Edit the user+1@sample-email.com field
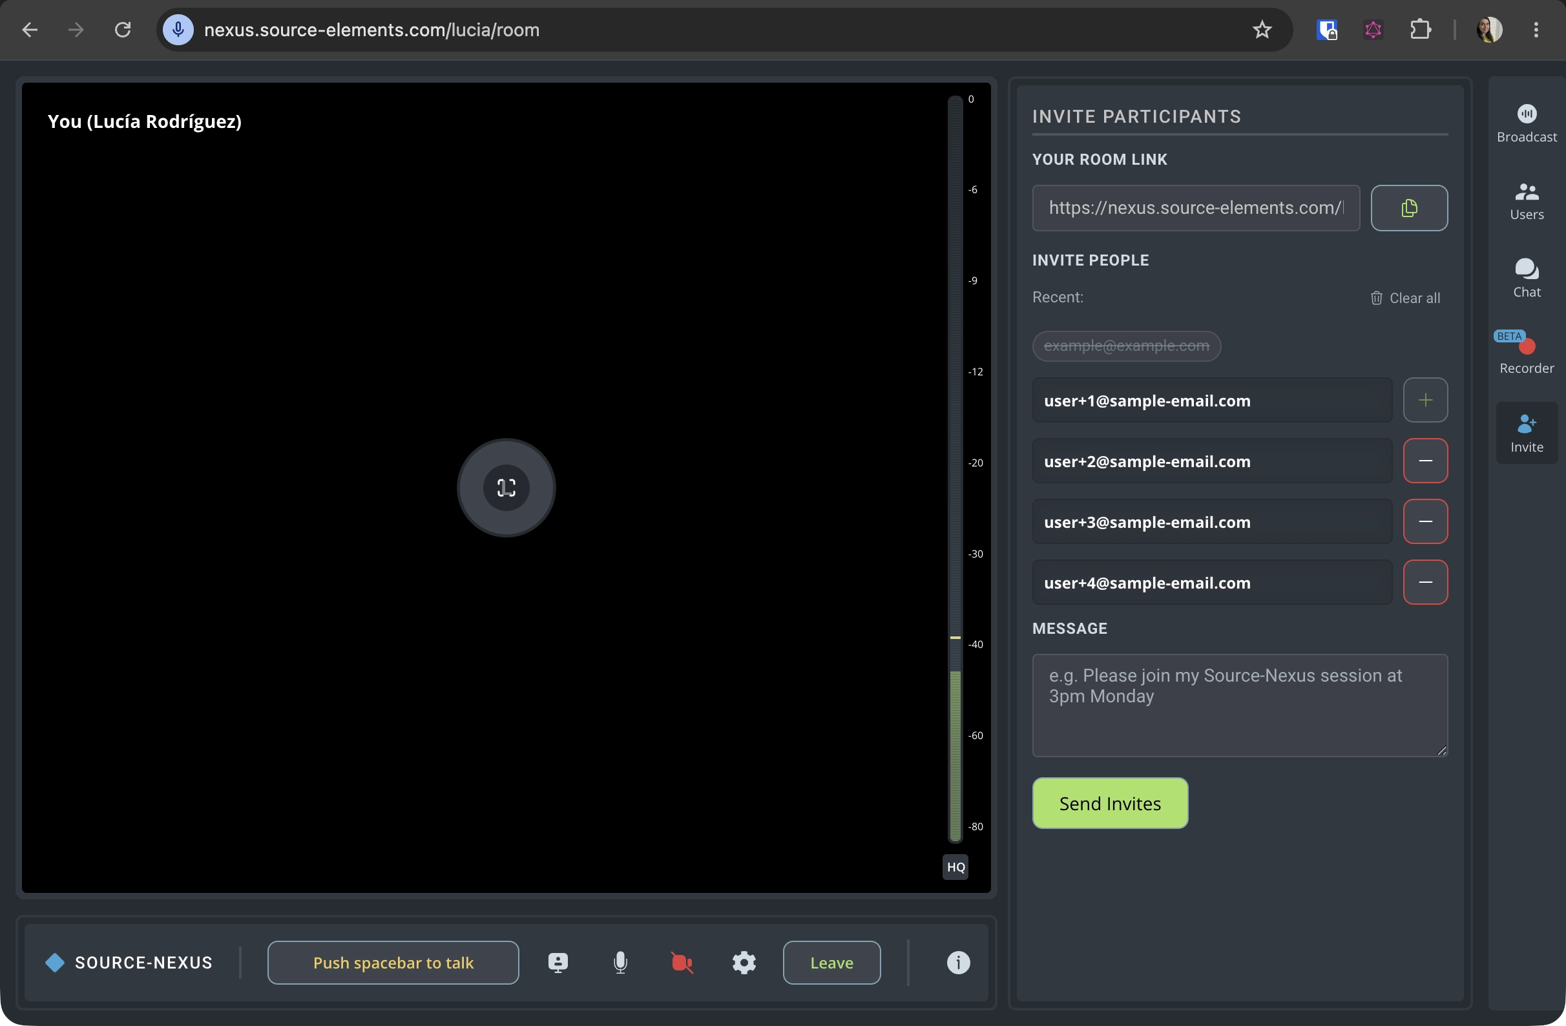This screenshot has height=1026, width=1566. point(1211,400)
